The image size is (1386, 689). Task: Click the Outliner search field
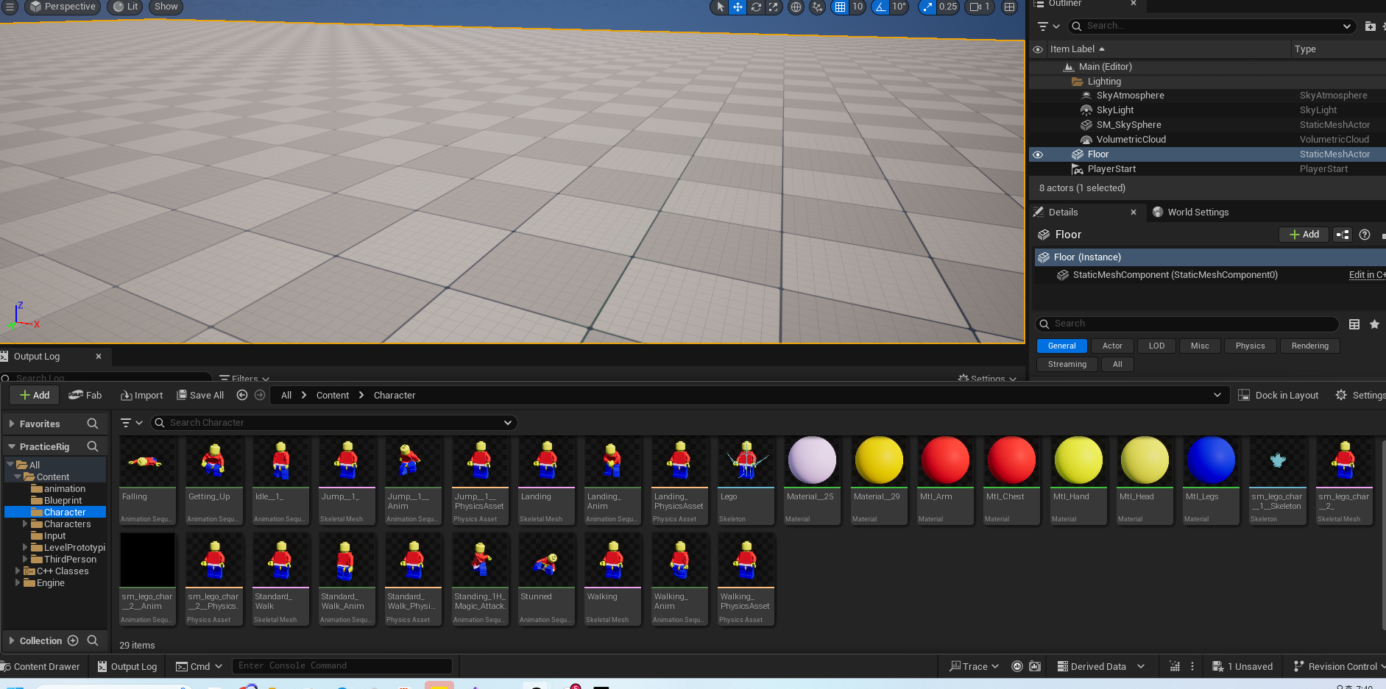point(1211,26)
